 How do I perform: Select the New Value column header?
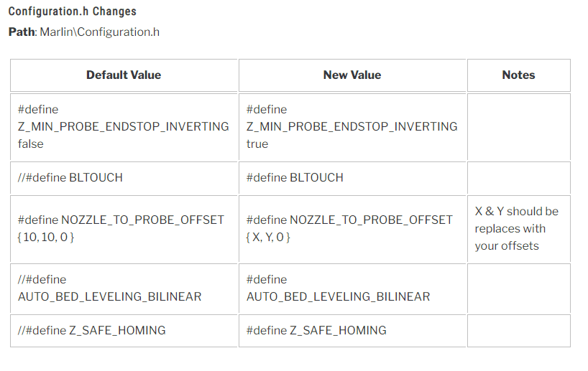(352, 75)
